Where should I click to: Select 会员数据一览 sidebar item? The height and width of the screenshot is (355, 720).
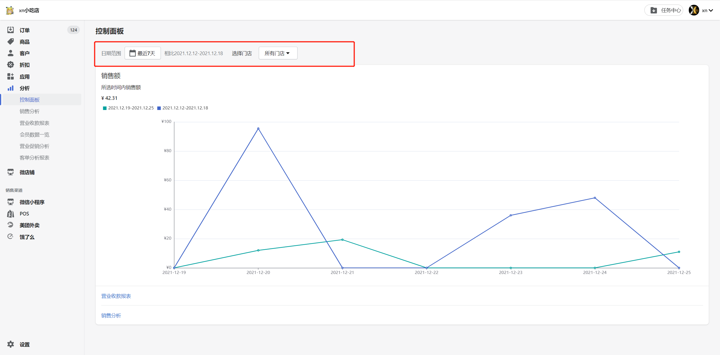34,135
